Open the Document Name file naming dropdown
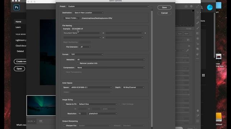Image resolution: width=231 pixels, height=129 pixels. click(82, 33)
